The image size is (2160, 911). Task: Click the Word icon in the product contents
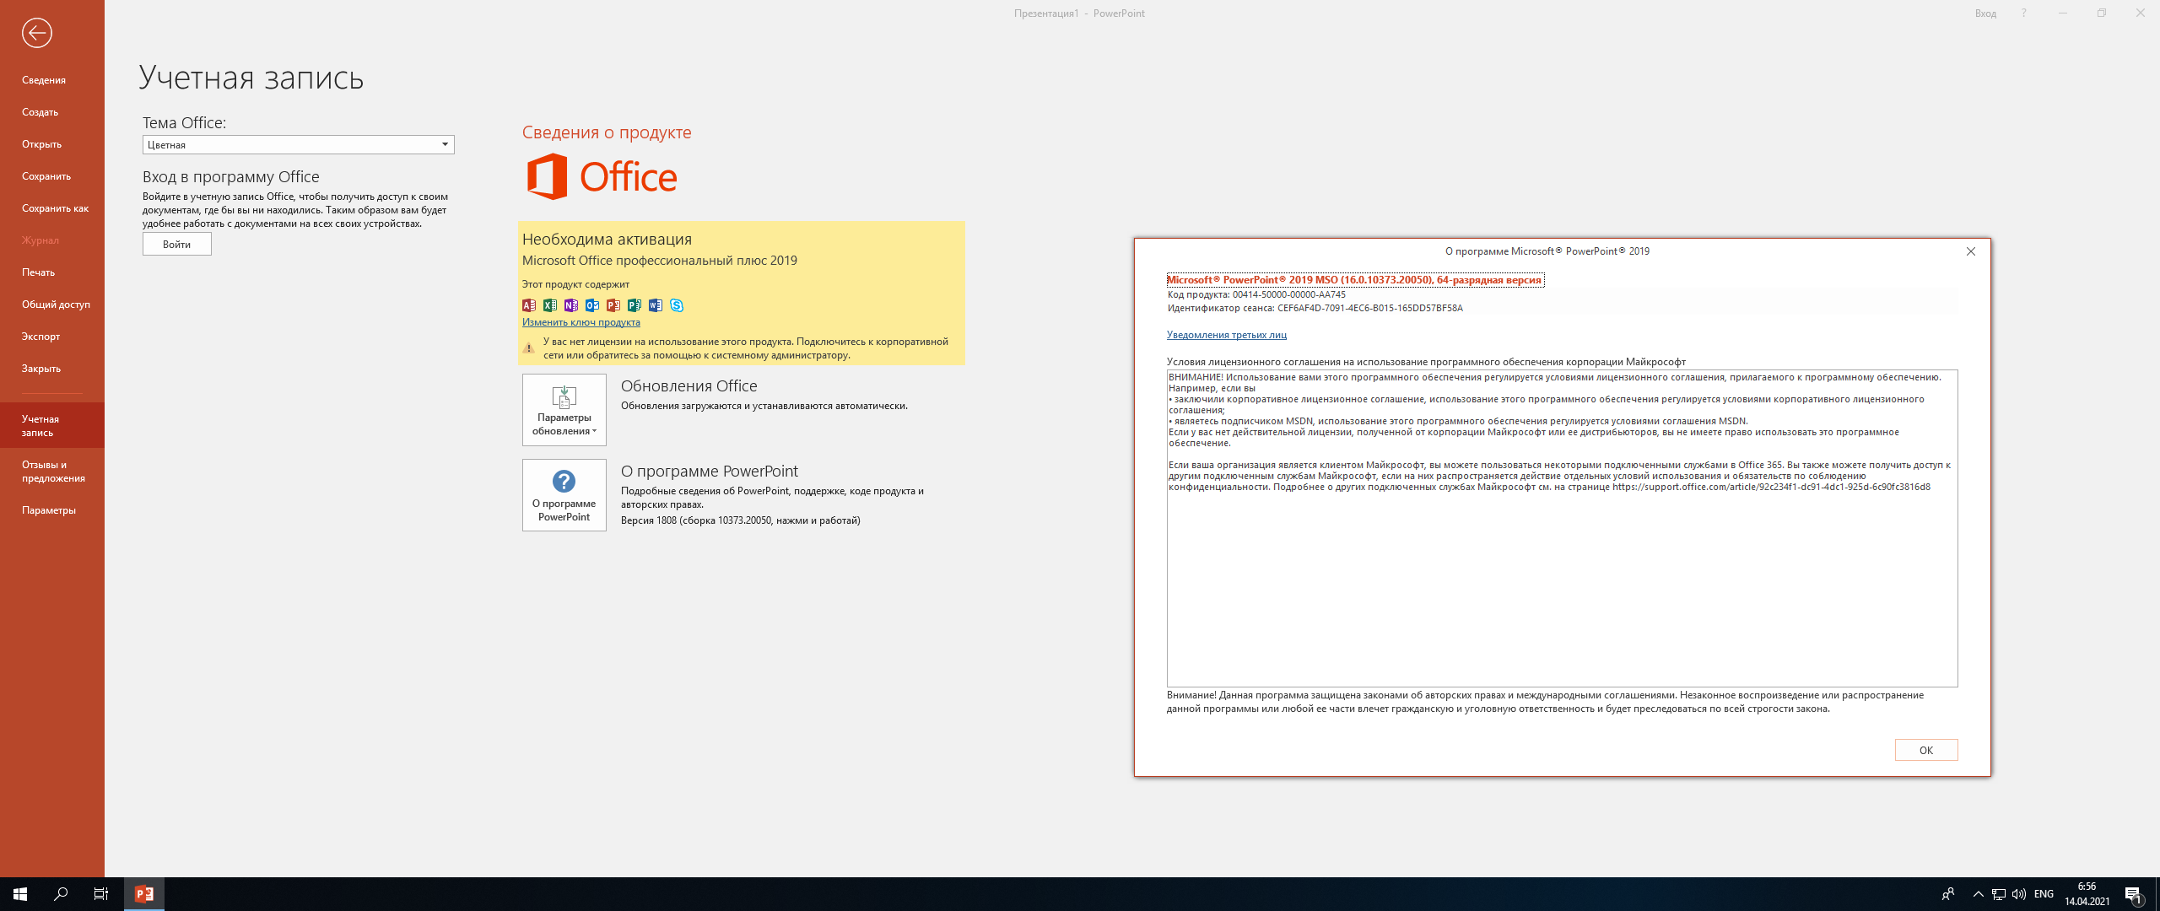coord(656,305)
